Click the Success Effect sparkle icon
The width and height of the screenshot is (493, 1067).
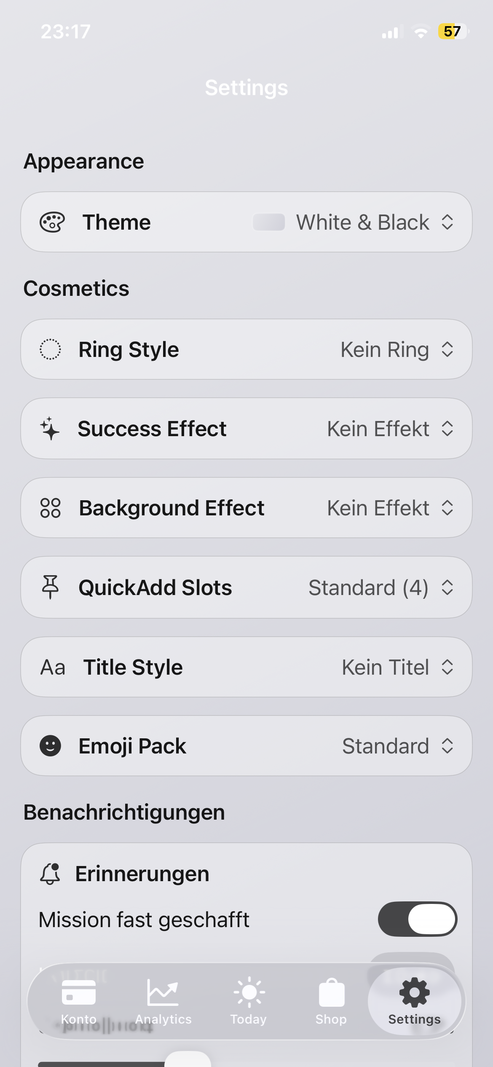[x=50, y=429]
